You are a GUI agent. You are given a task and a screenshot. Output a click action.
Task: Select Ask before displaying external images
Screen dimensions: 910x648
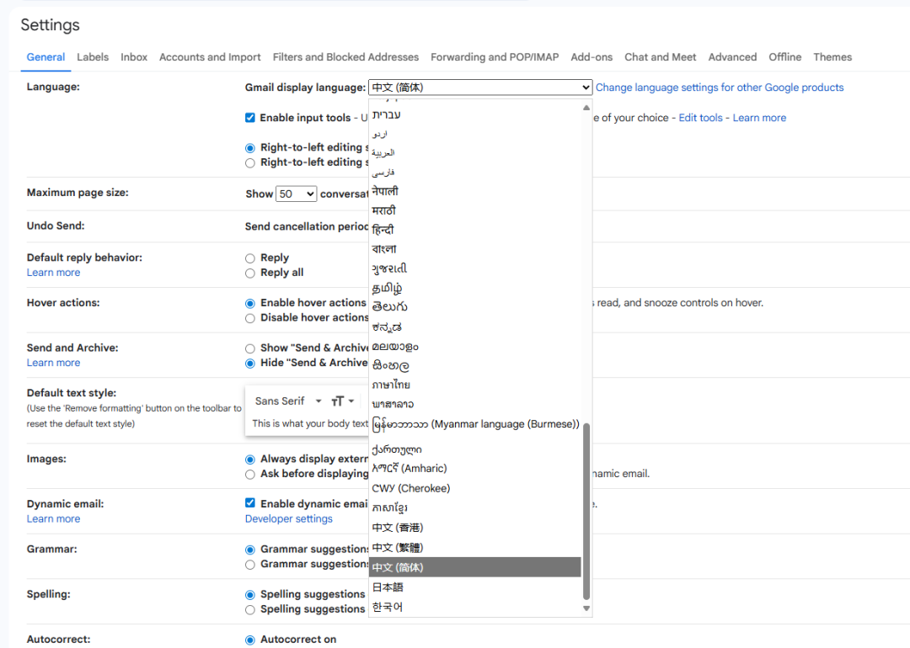coord(250,474)
